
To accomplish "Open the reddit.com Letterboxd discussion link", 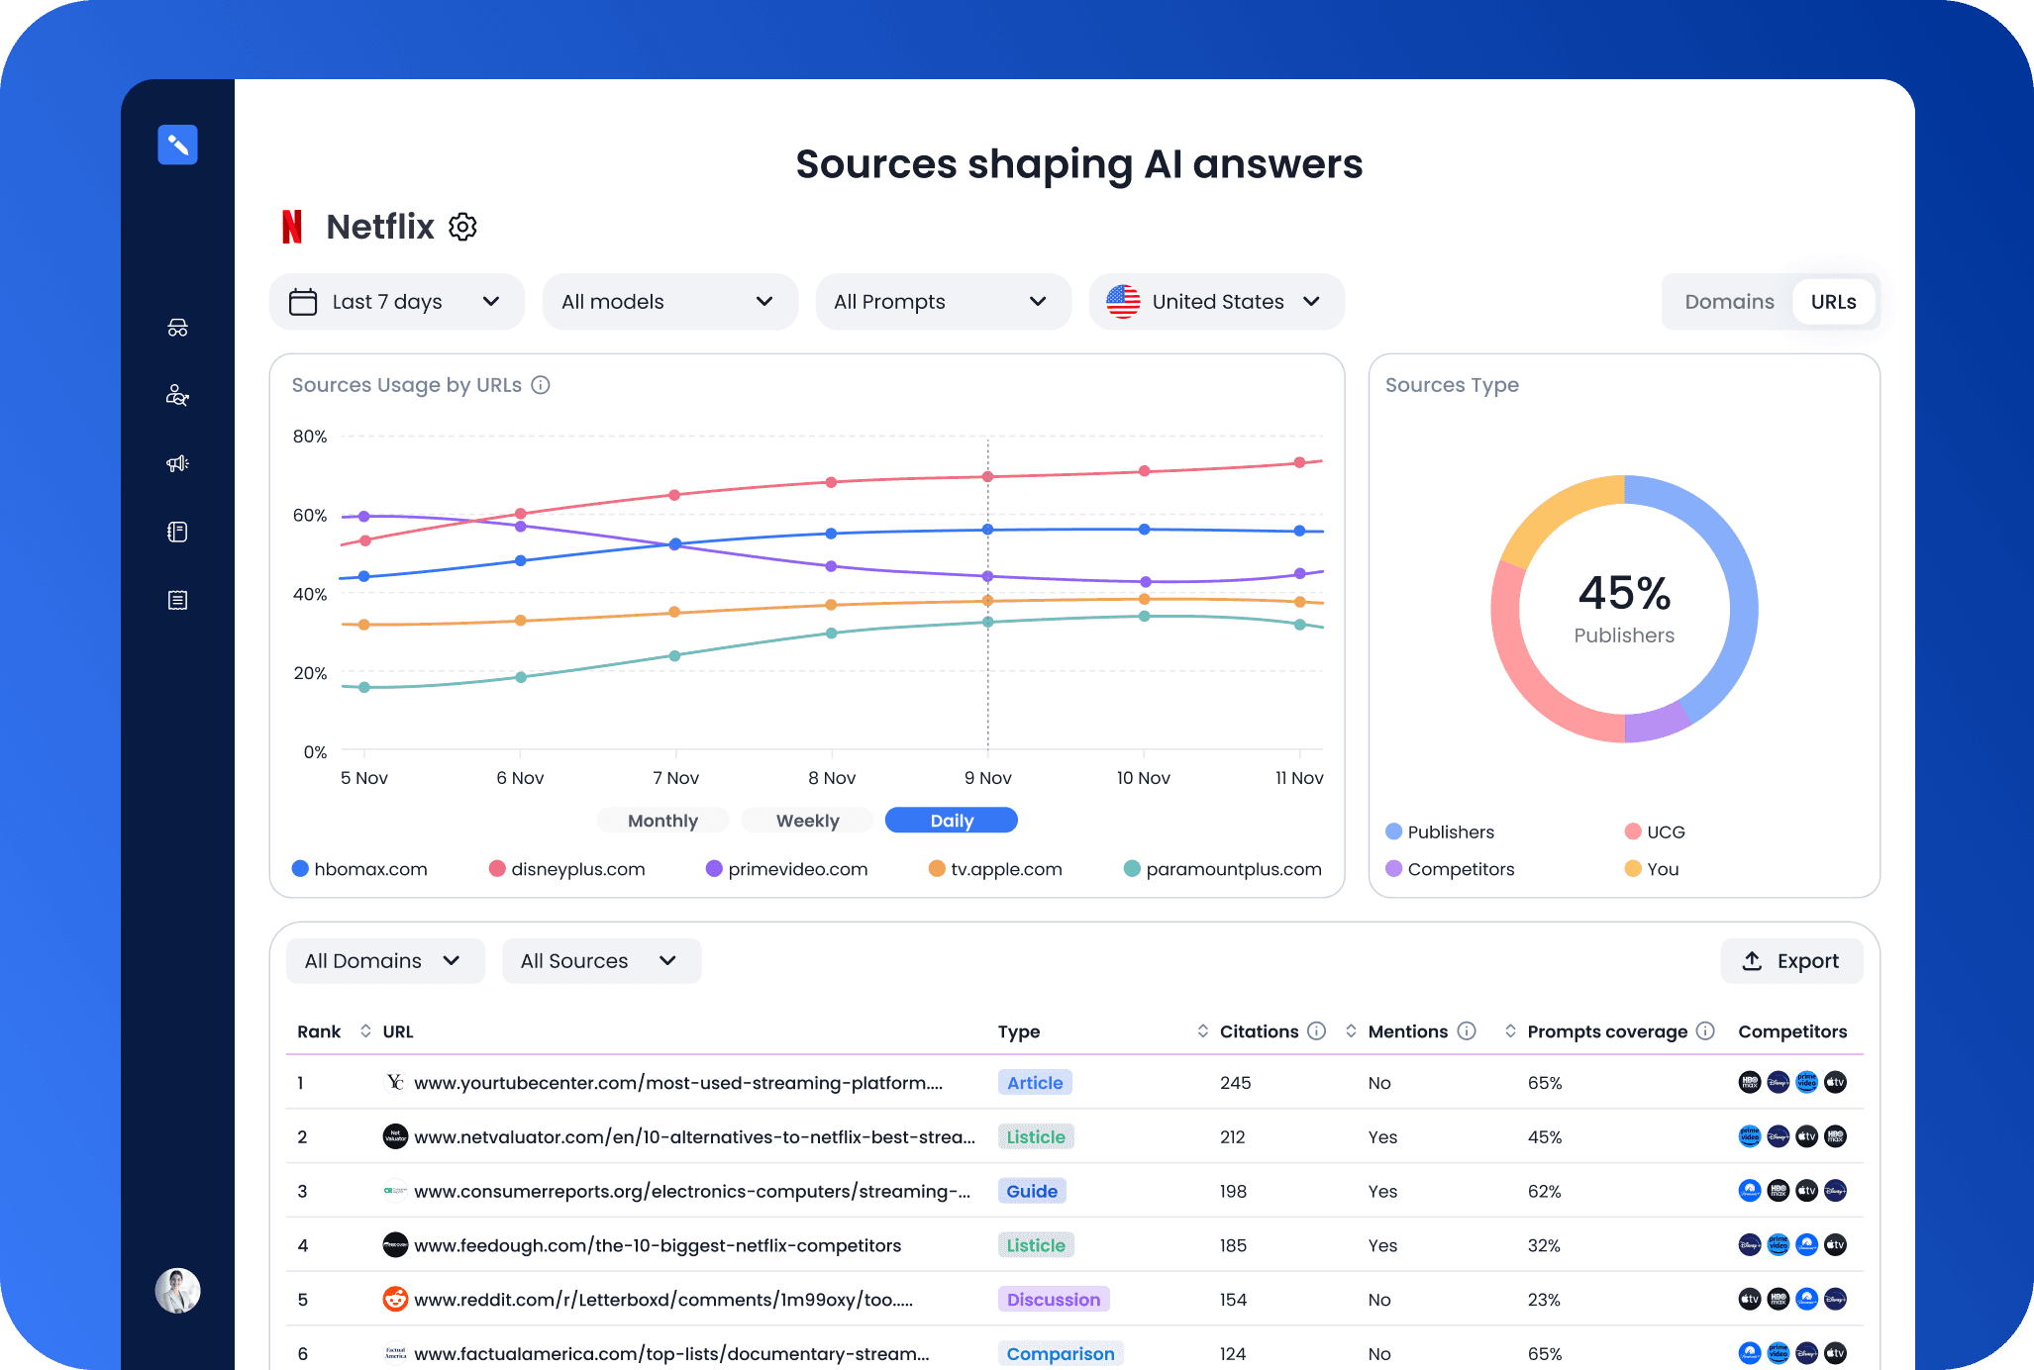I will click(661, 1299).
